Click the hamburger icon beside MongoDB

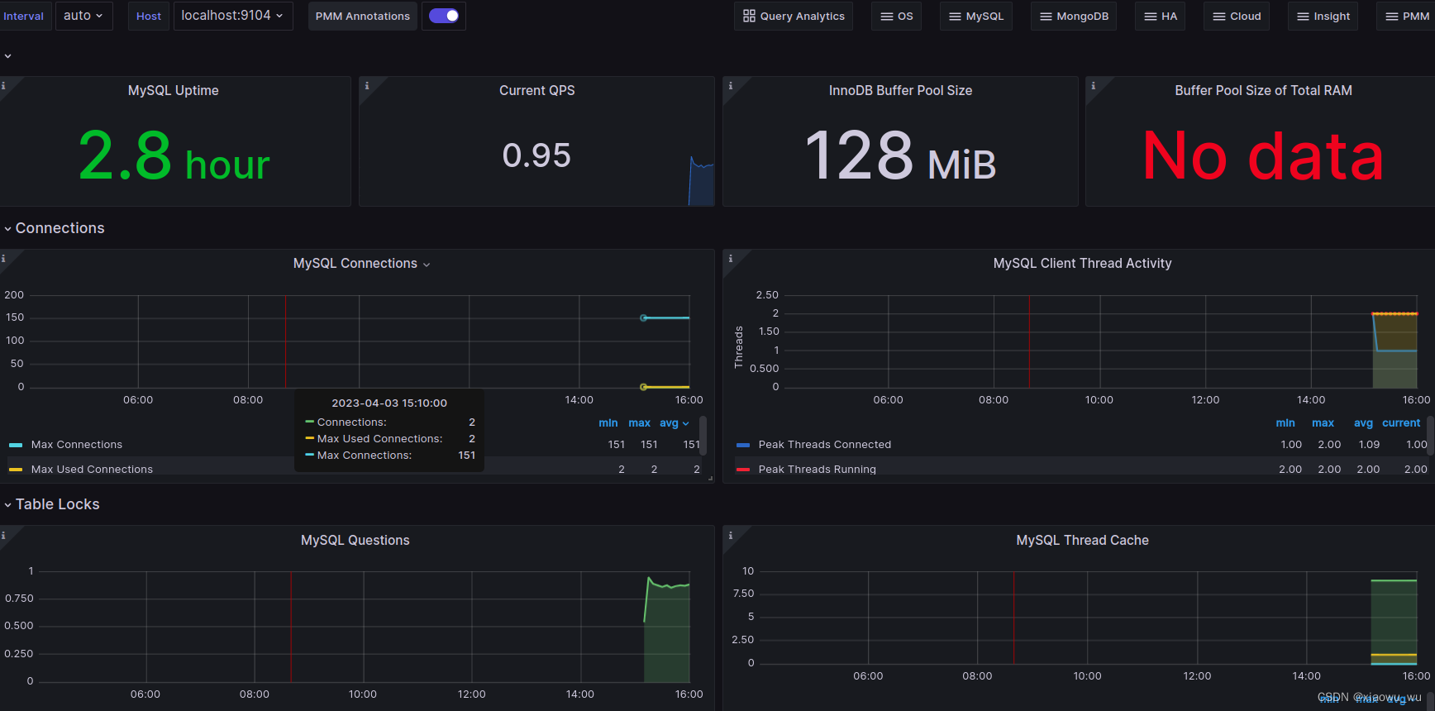click(x=1046, y=17)
